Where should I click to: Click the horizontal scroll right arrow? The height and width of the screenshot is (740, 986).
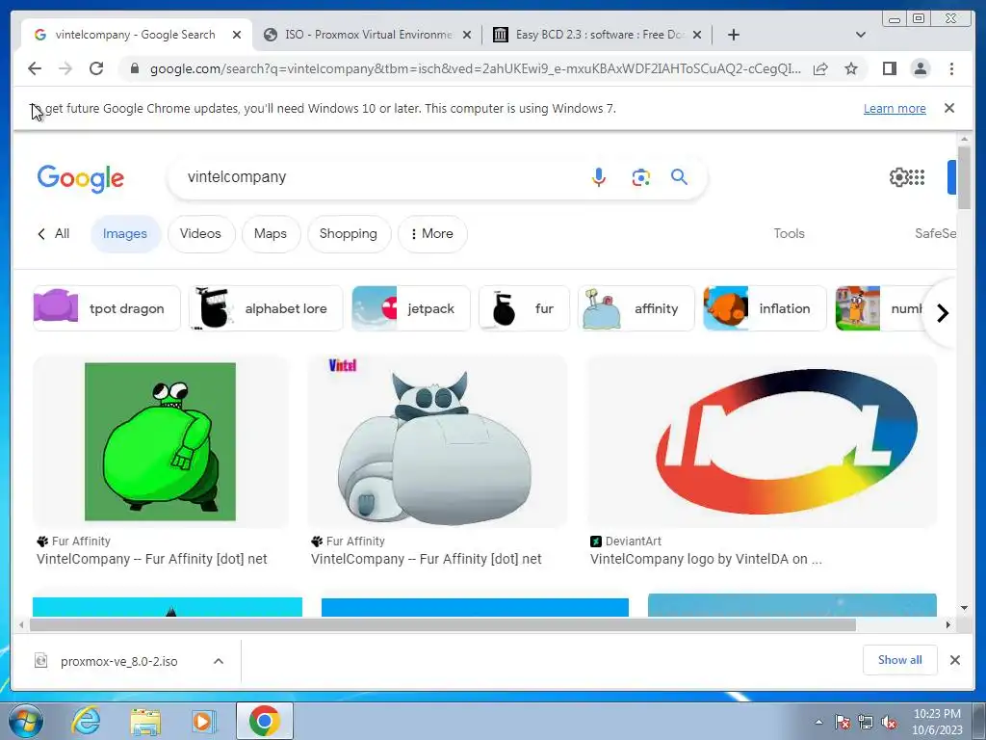click(x=948, y=624)
